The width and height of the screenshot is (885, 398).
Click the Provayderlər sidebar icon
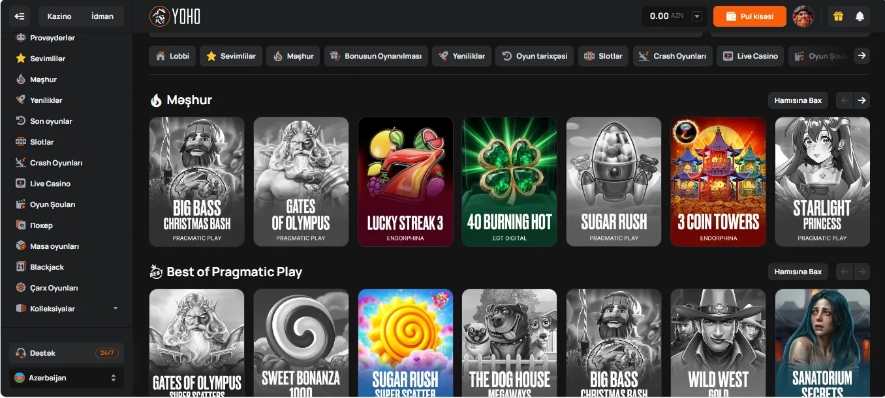(20, 38)
